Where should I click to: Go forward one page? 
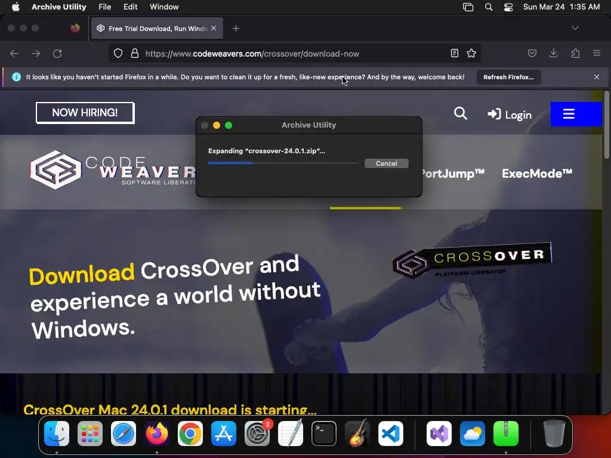click(36, 53)
